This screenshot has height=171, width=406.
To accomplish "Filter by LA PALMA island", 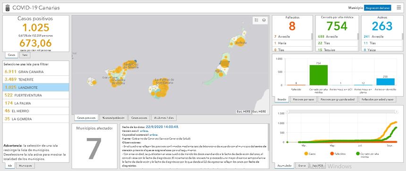I will [36, 103].
